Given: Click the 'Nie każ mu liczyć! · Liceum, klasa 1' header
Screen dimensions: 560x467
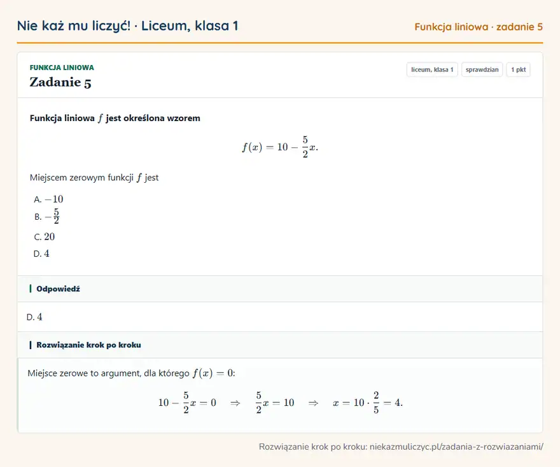Looking at the screenshot, I should (x=127, y=25).
